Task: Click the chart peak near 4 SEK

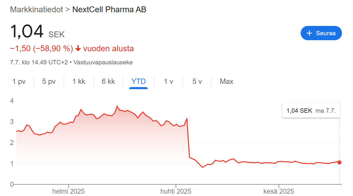Action: tap(117, 106)
